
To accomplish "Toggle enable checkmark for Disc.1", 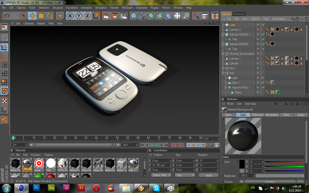I will (x=263, y=83).
